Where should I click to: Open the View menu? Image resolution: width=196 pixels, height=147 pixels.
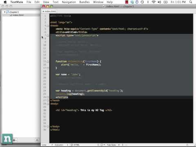[x=46, y=2]
